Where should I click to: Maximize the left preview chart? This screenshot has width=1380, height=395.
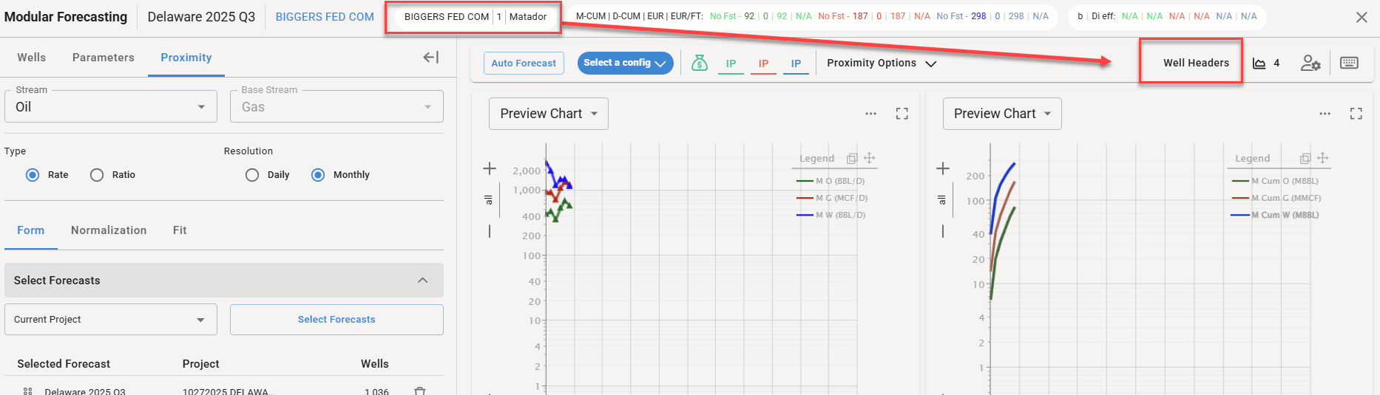pos(902,114)
